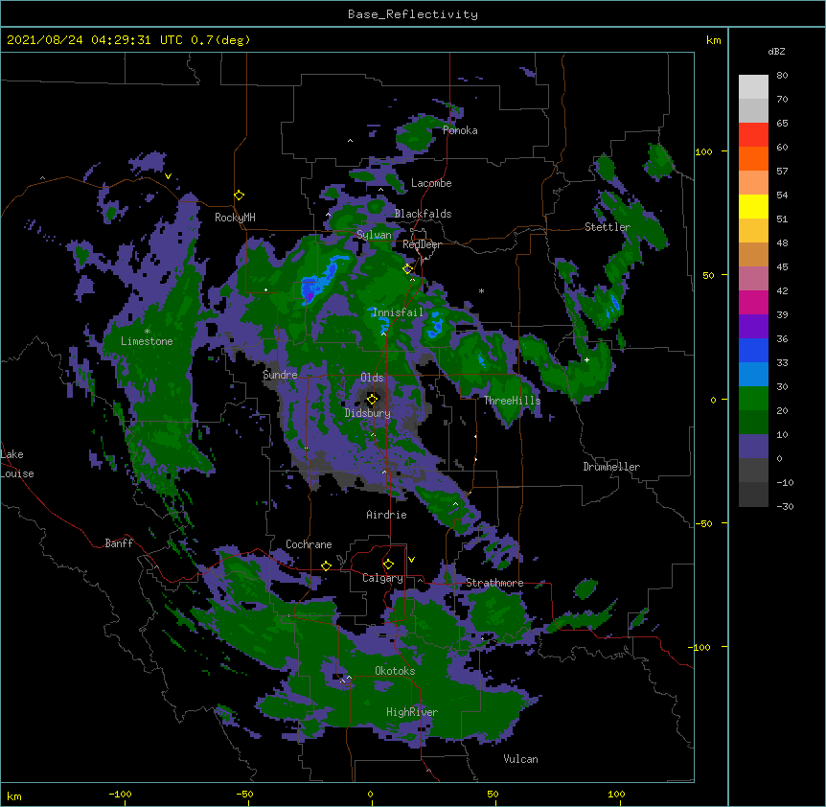Click the white plus marker east of ThreeHills

586,359
